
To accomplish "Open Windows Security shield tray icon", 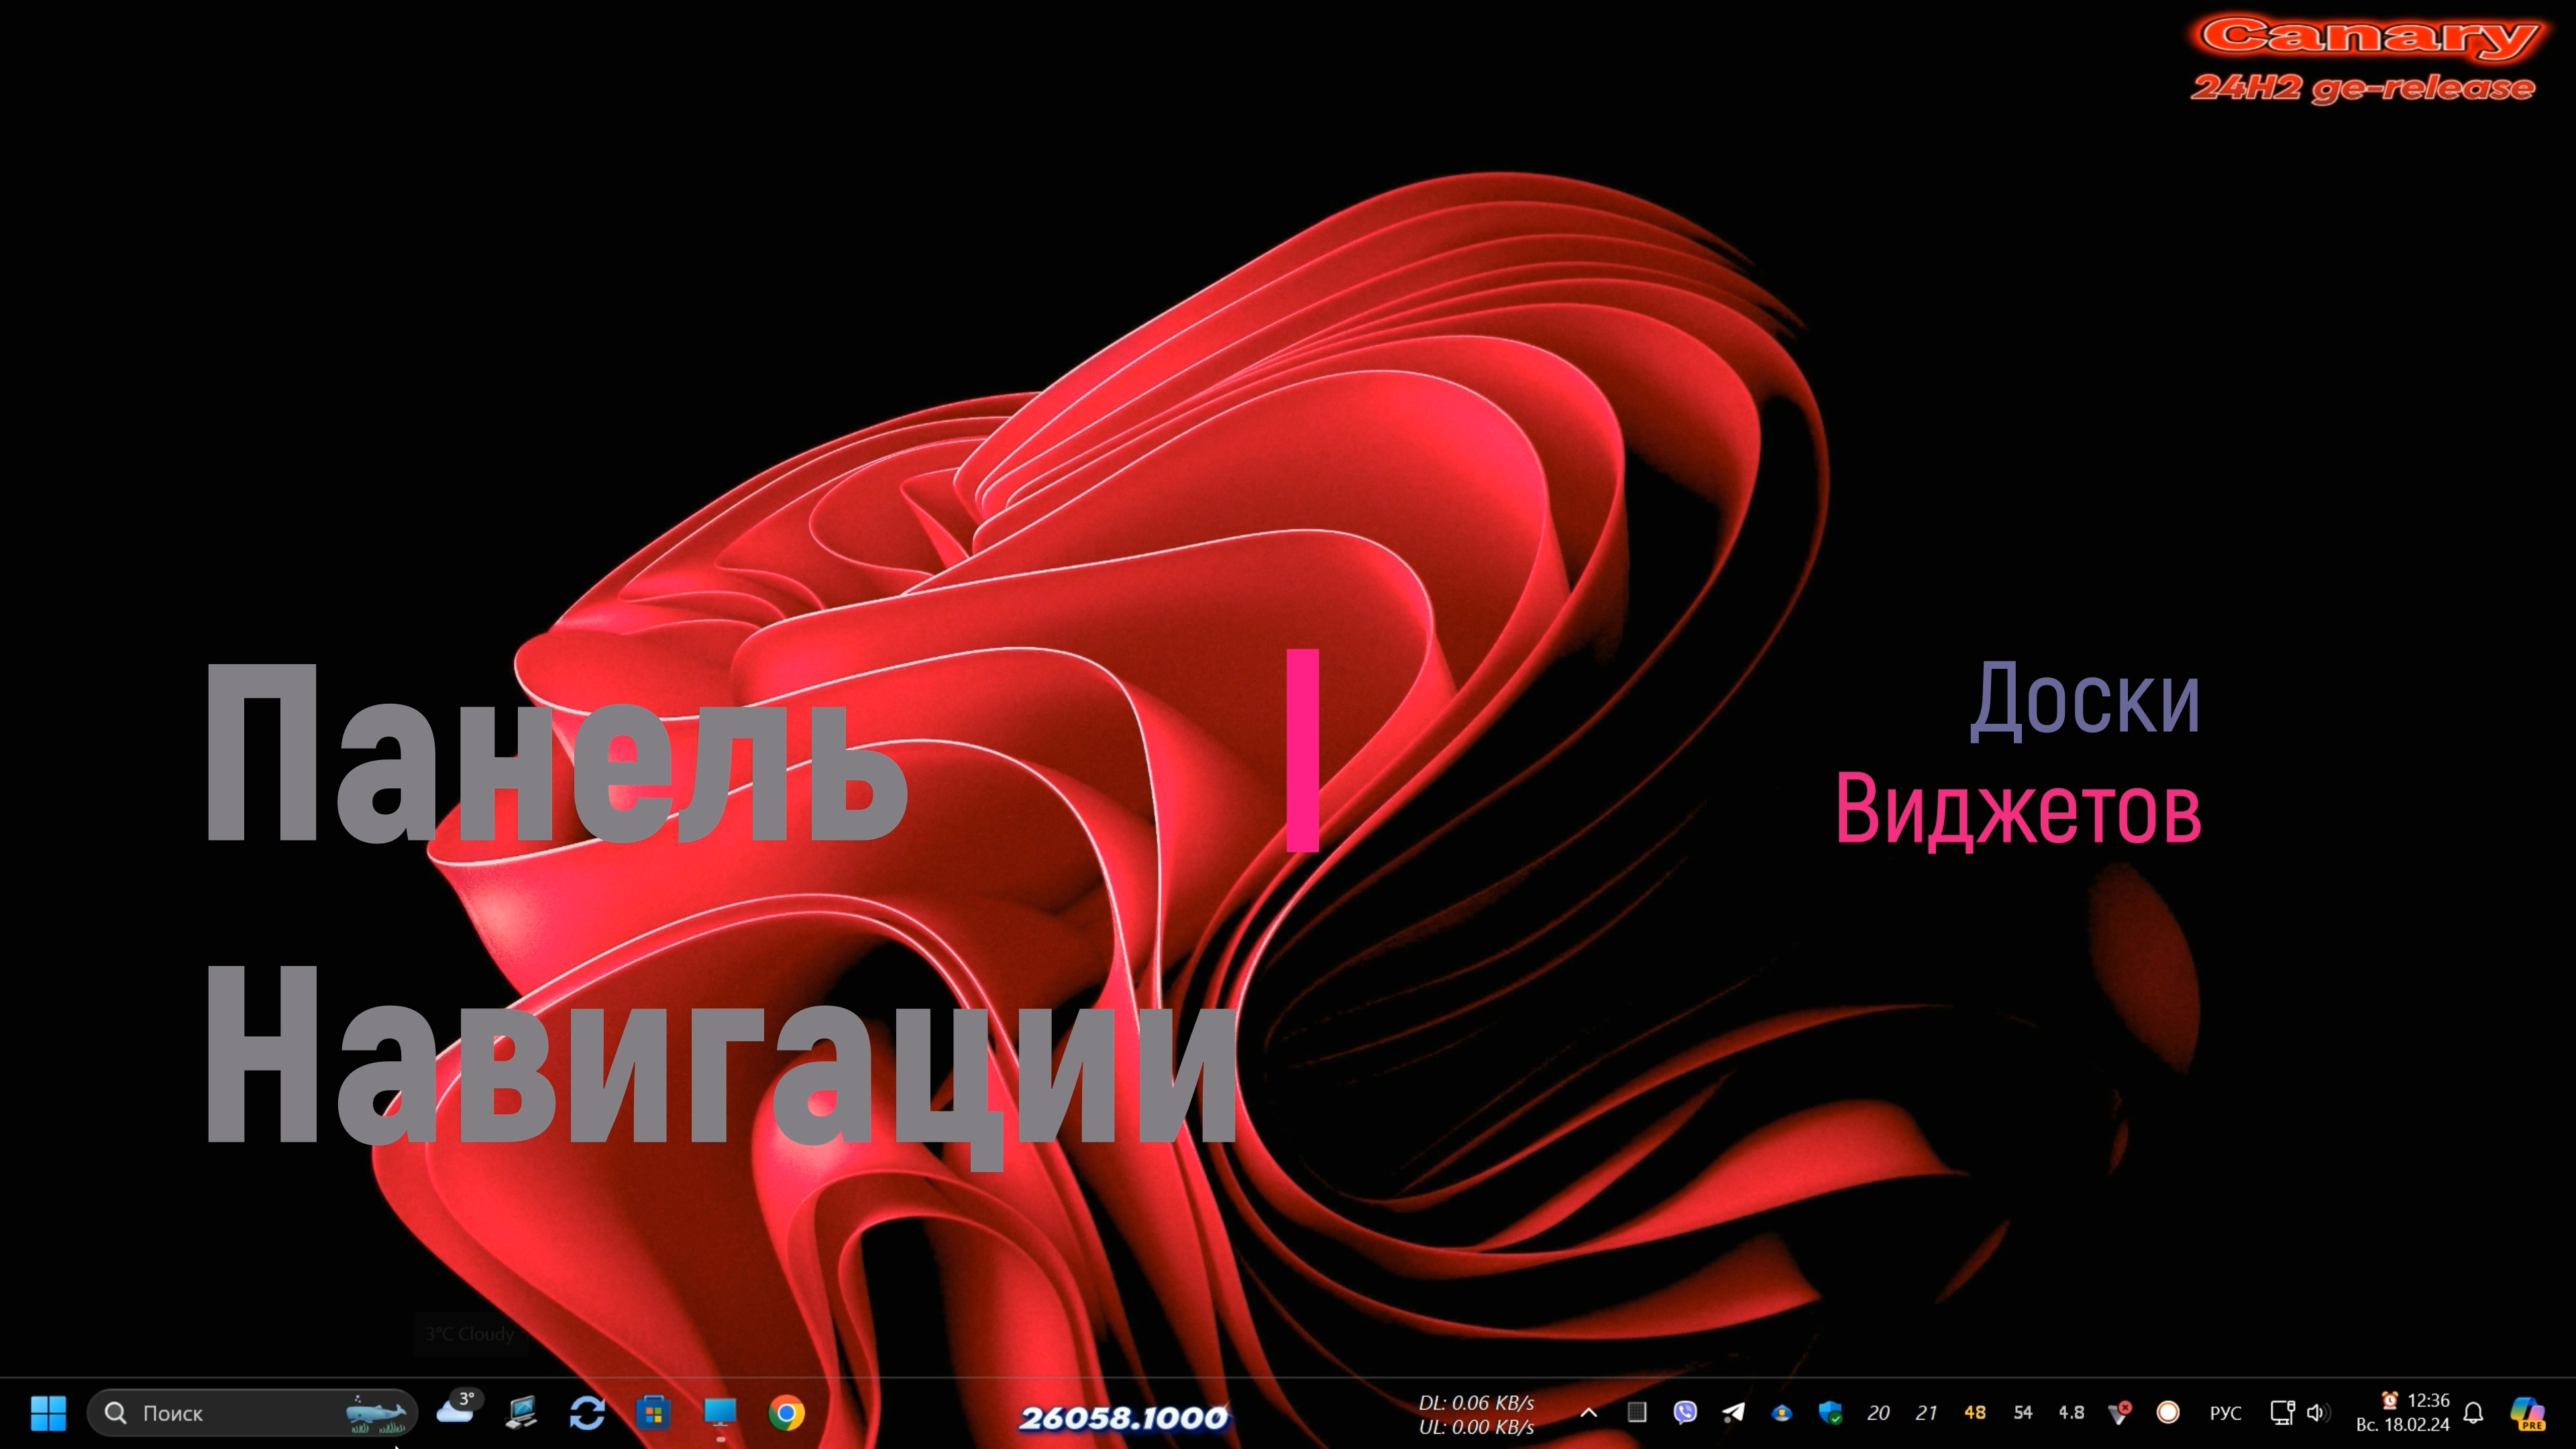I will (1830, 1412).
